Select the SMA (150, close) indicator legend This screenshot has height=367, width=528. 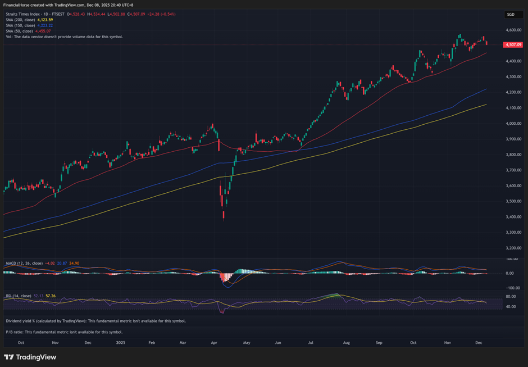20,25
